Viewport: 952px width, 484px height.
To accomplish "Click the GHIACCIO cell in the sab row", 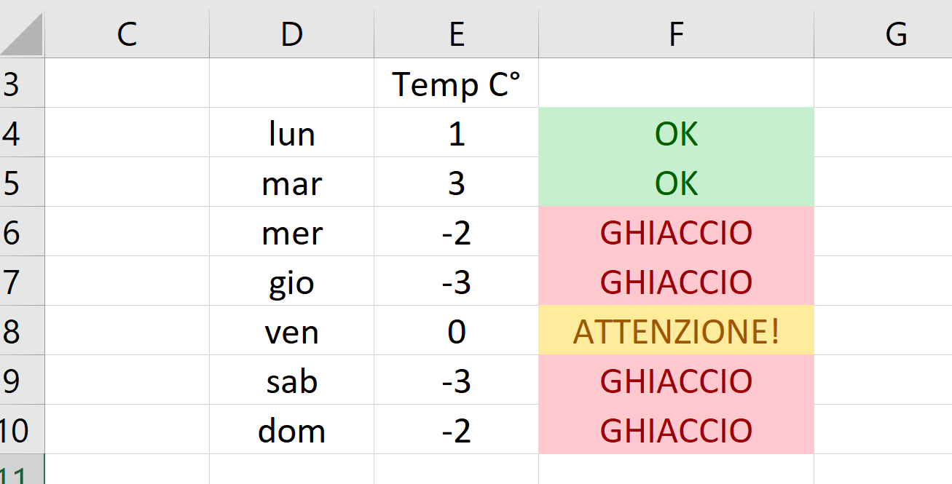I will (x=676, y=381).
